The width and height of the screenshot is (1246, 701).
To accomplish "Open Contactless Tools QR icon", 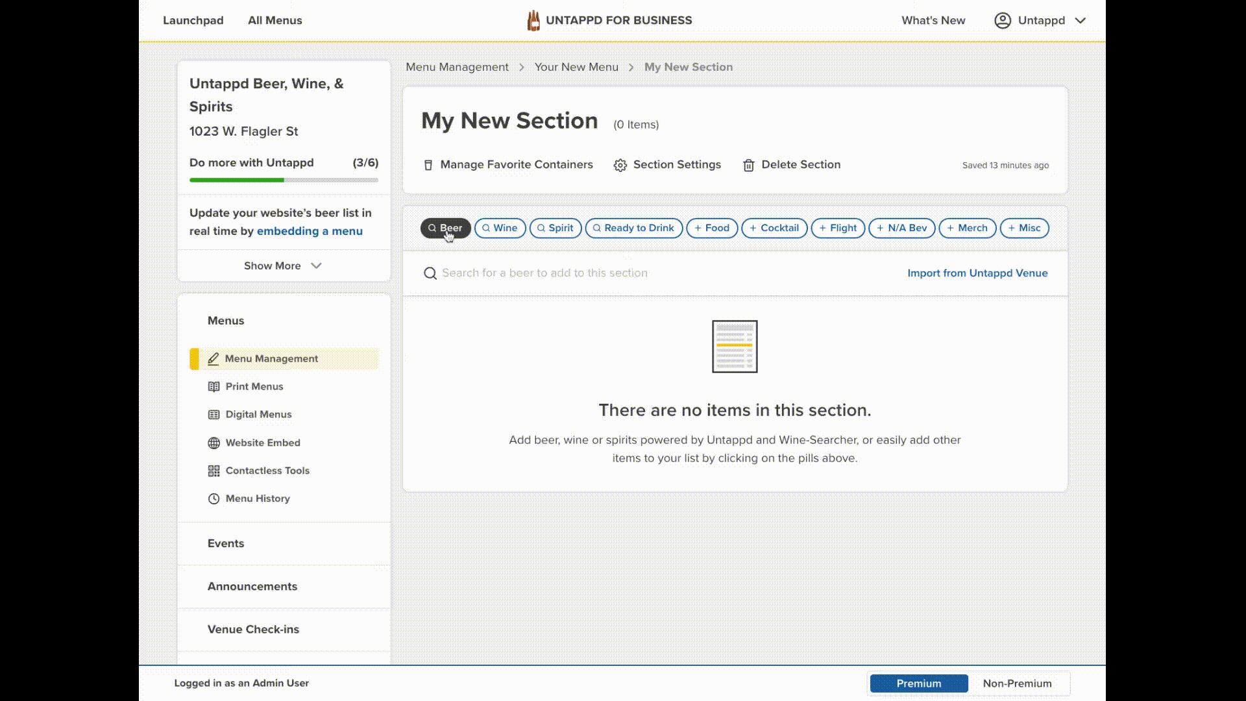I will coord(214,471).
